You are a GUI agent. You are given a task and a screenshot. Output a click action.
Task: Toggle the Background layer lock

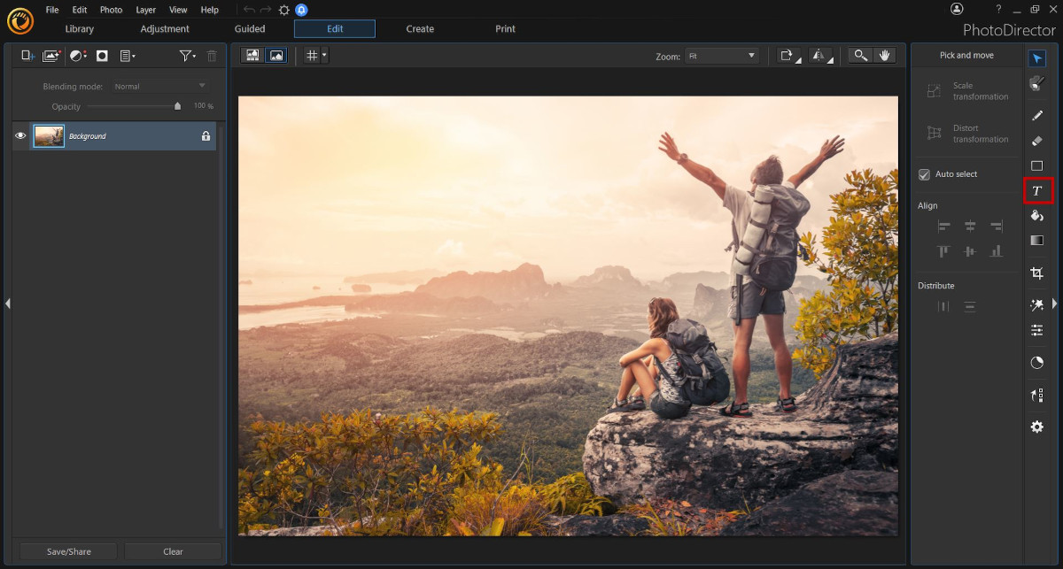click(206, 135)
